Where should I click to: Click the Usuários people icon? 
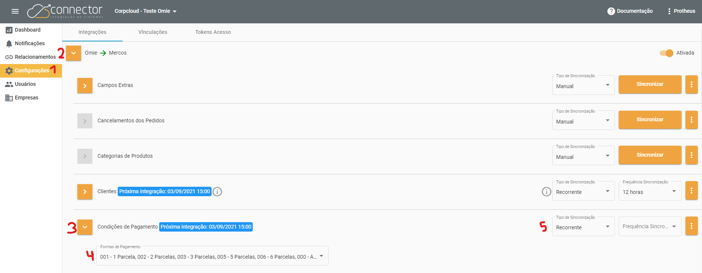coord(9,84)
